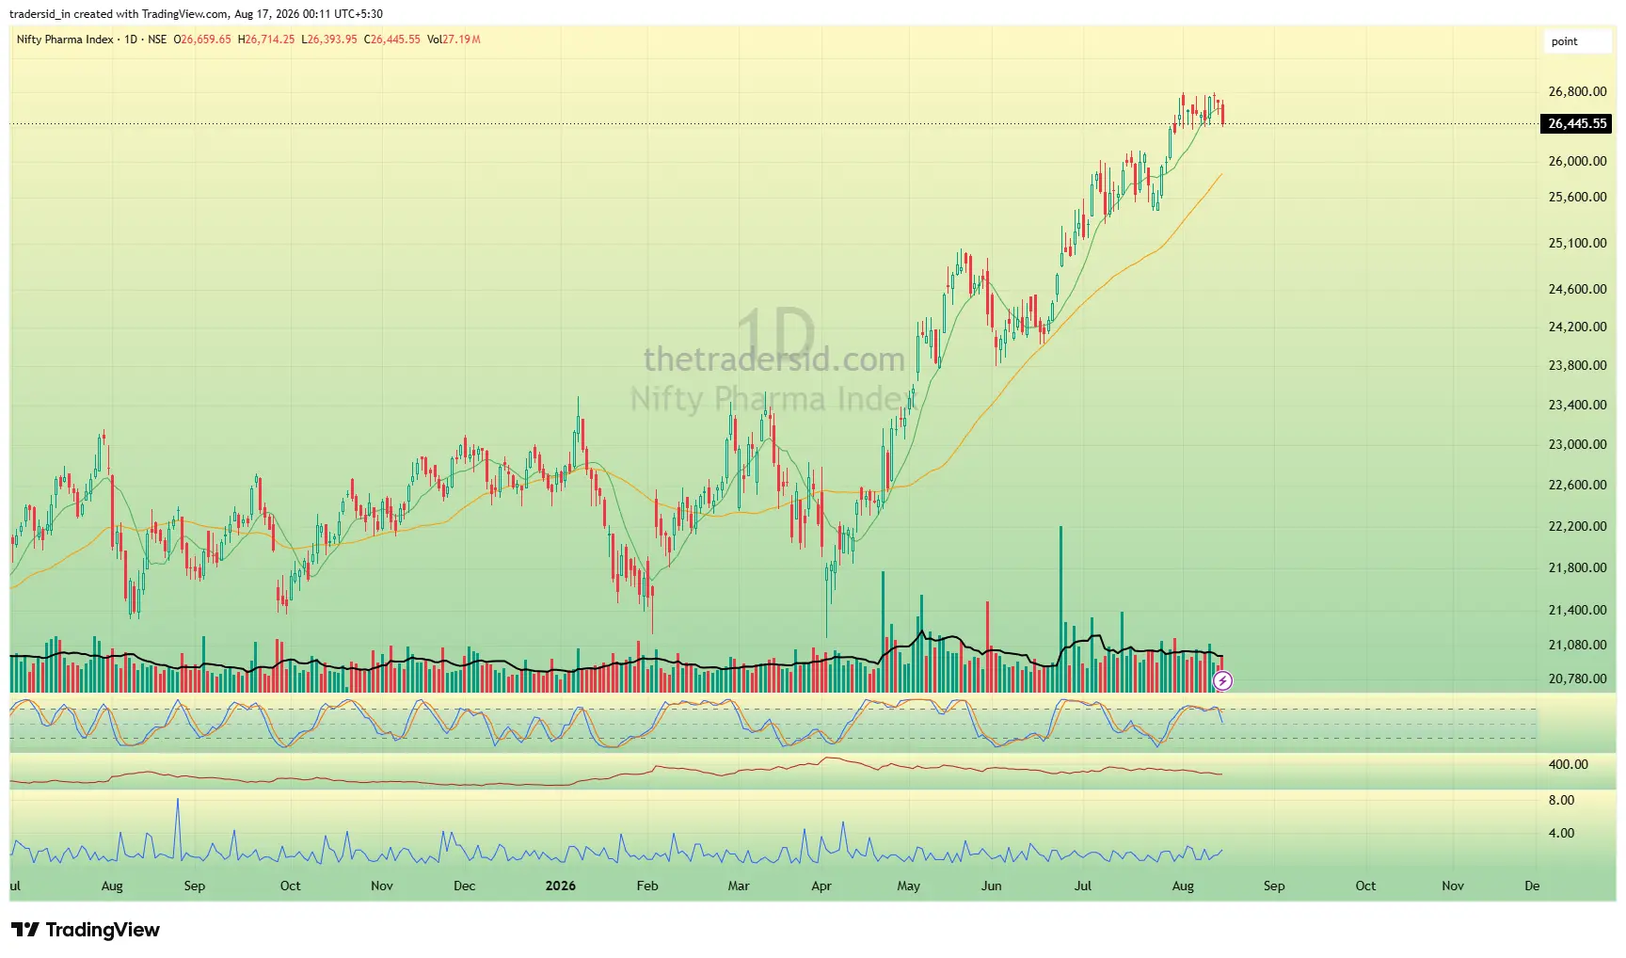Click the 8.00 indicator scale label

(1561, 801)
